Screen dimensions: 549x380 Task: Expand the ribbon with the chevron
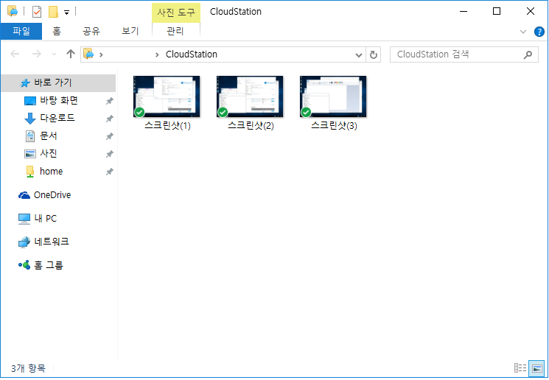pos(523,32)
